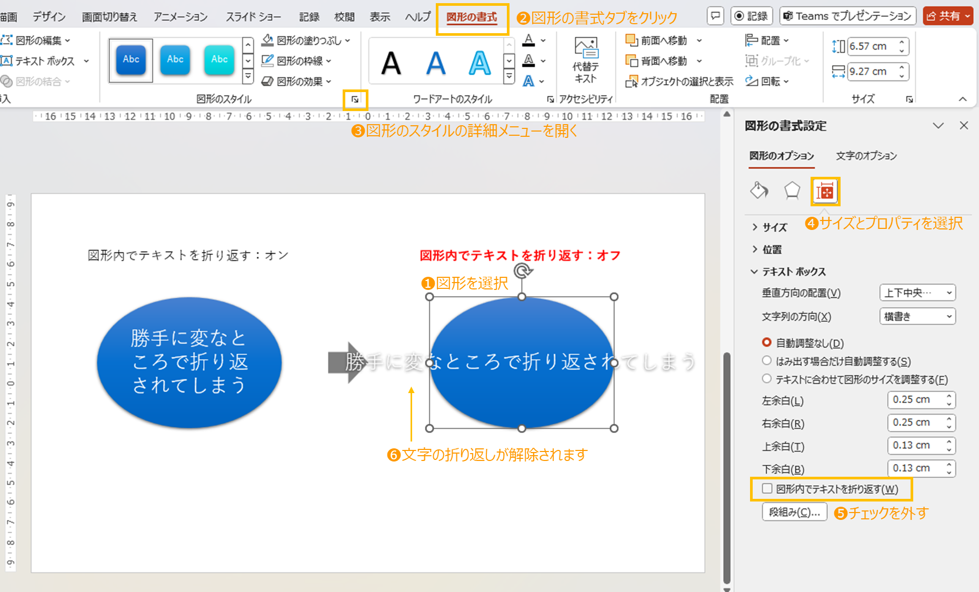This screenshot has width=979, height=592.
Task: Click Teams でプレゼンテーション button
Action: 847,16
